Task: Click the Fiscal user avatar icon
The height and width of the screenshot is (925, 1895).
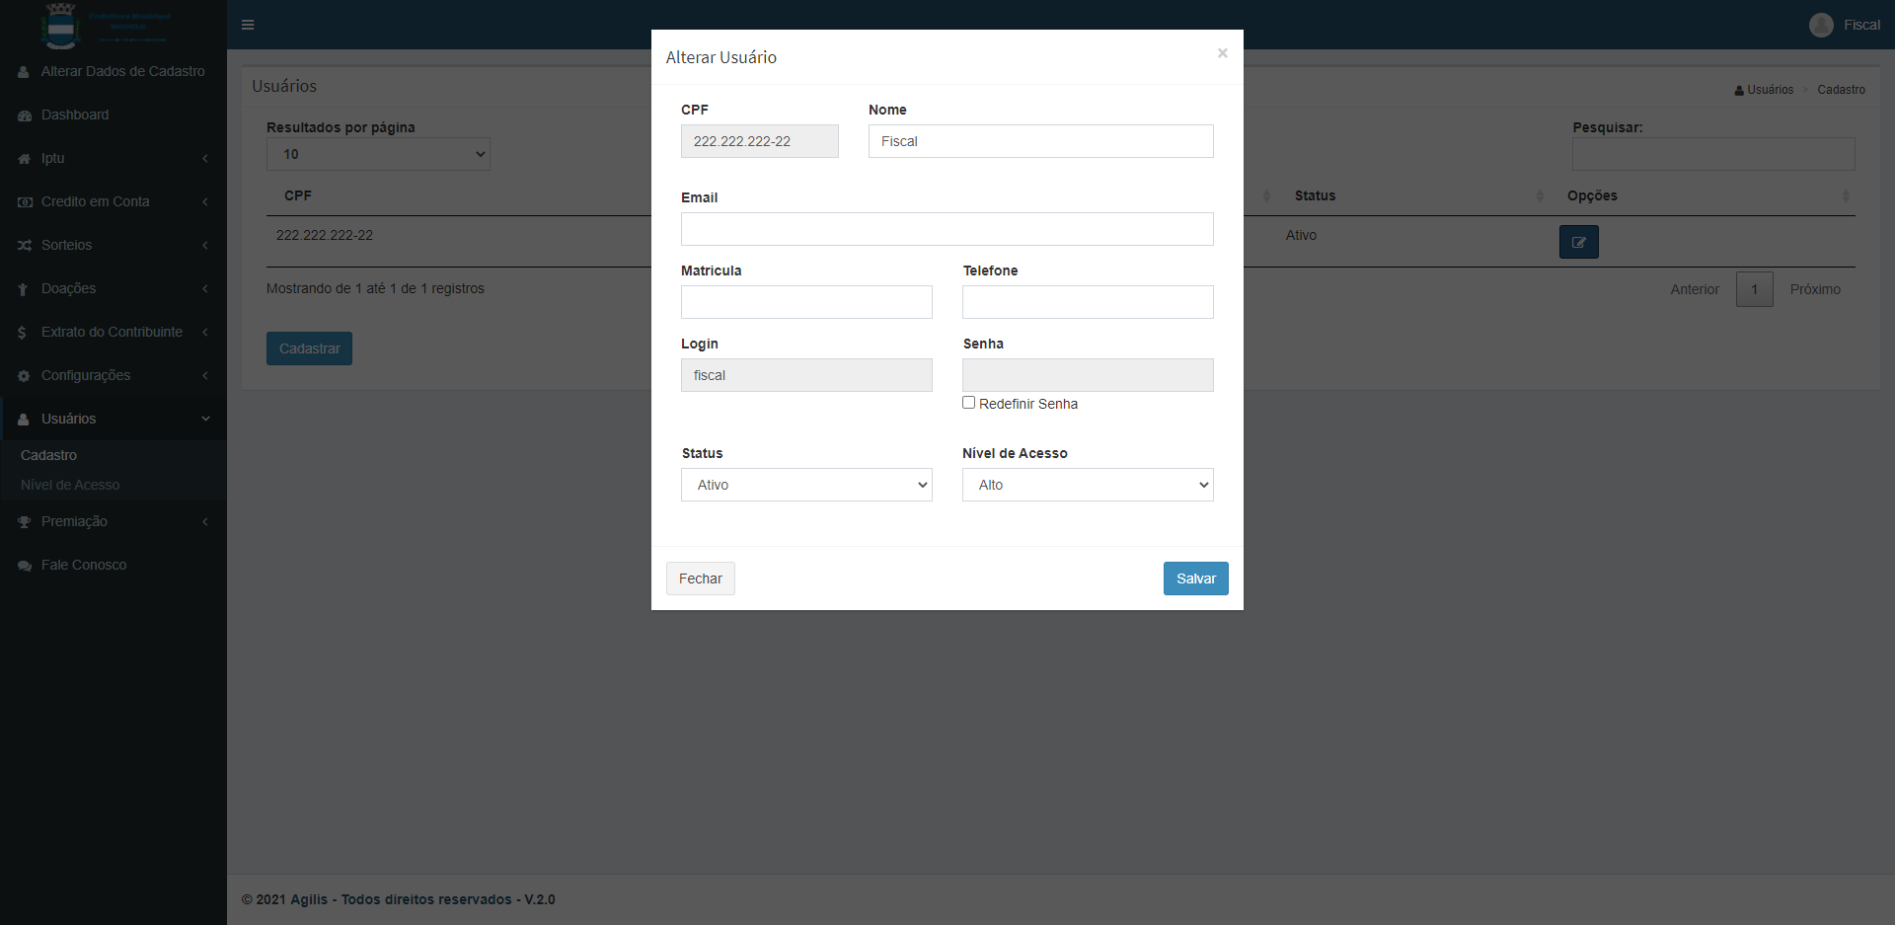Action: click(x=1821, y=25)
